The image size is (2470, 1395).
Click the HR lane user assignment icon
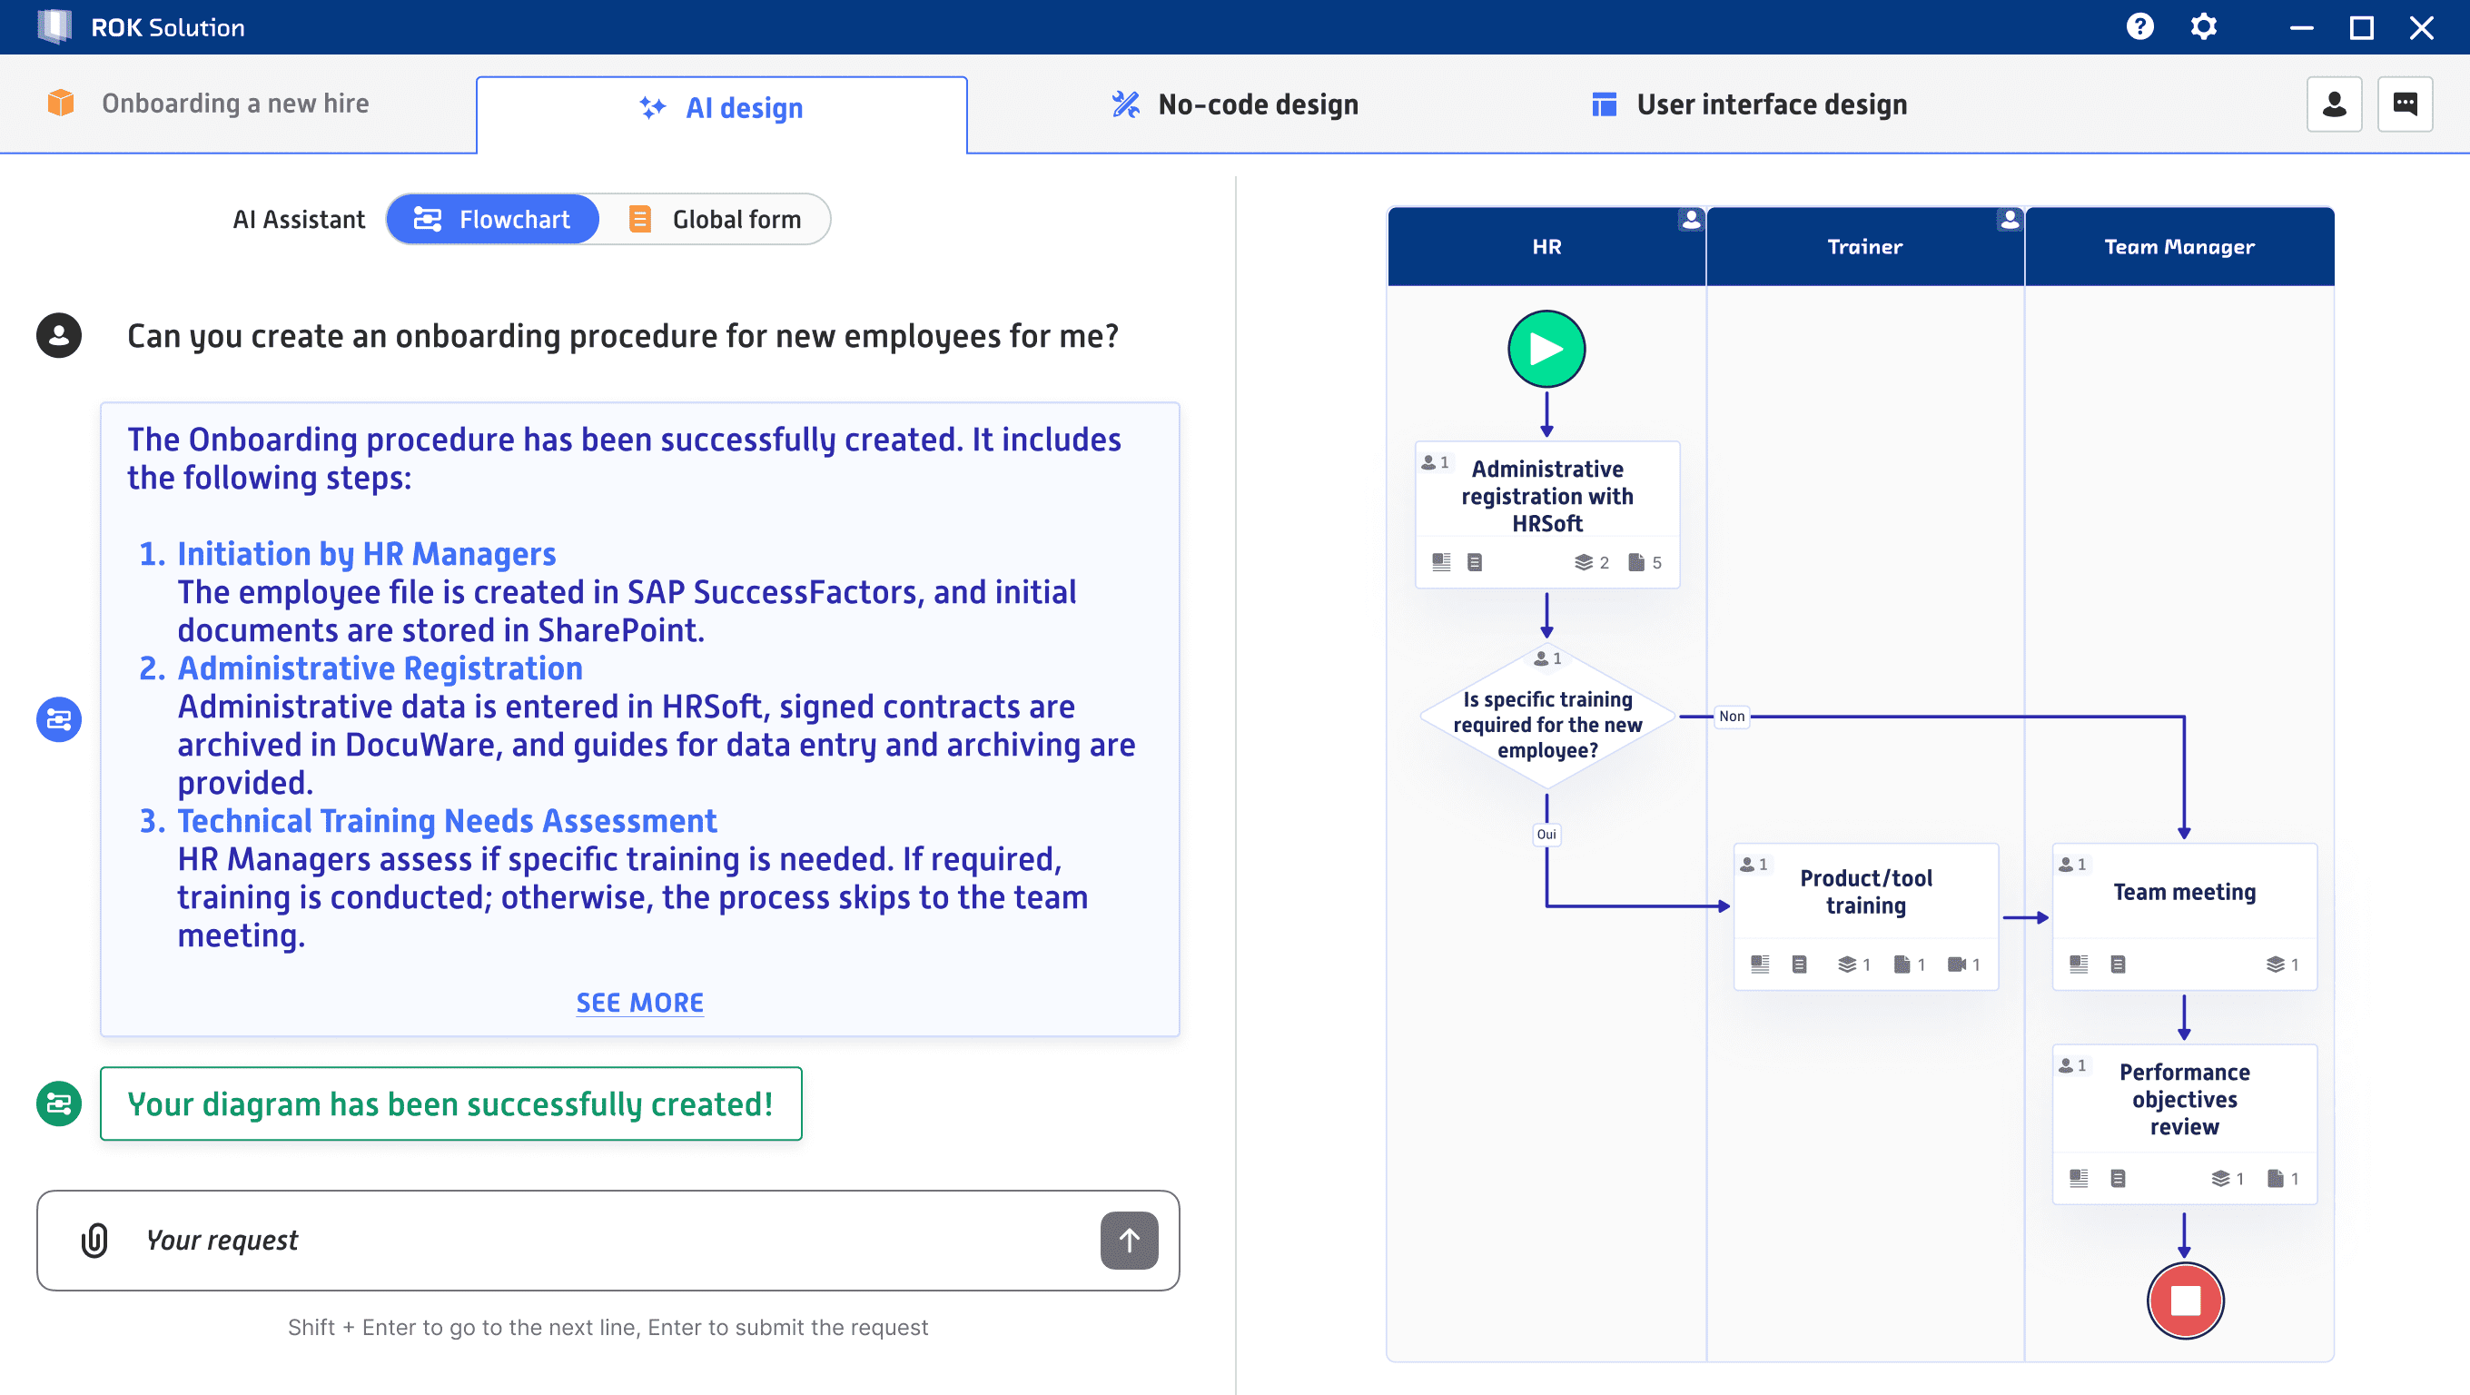[1691, 220]
